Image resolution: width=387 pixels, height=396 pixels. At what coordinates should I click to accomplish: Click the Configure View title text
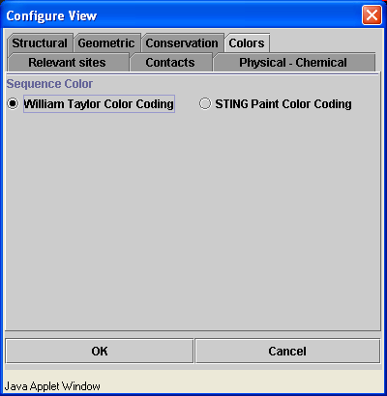[x=51, y=15]
